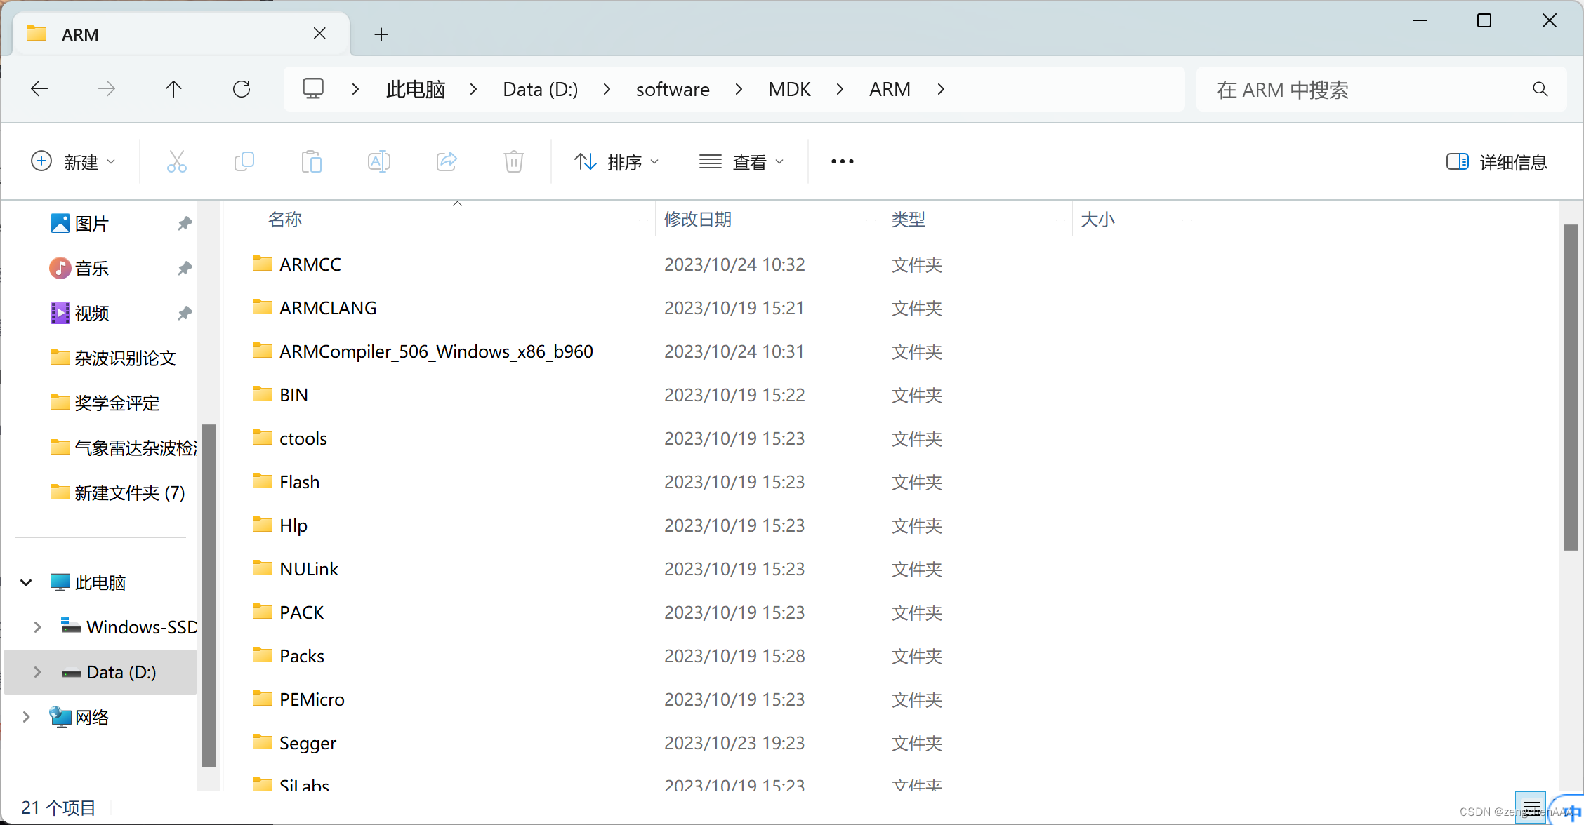The height and width of the screenshot is (825, 1584).
Task: Click the Copy icon in toolbar
Action: pyautogui.click(x=244, y=162)
